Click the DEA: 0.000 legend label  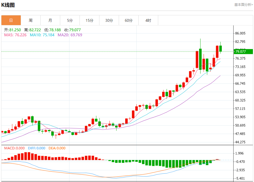point(57,148)
